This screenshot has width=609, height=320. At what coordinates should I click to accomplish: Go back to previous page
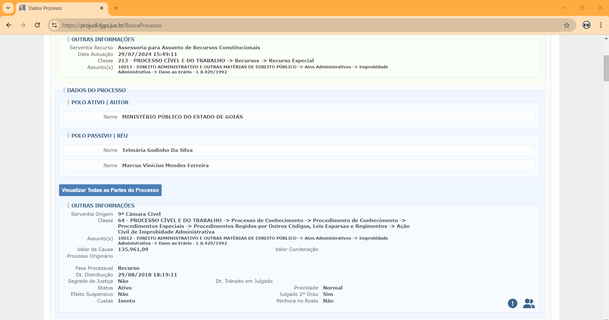(9, 25)
